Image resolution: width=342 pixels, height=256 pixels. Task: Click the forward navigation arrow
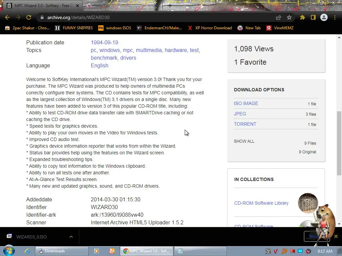pos(18,17)
